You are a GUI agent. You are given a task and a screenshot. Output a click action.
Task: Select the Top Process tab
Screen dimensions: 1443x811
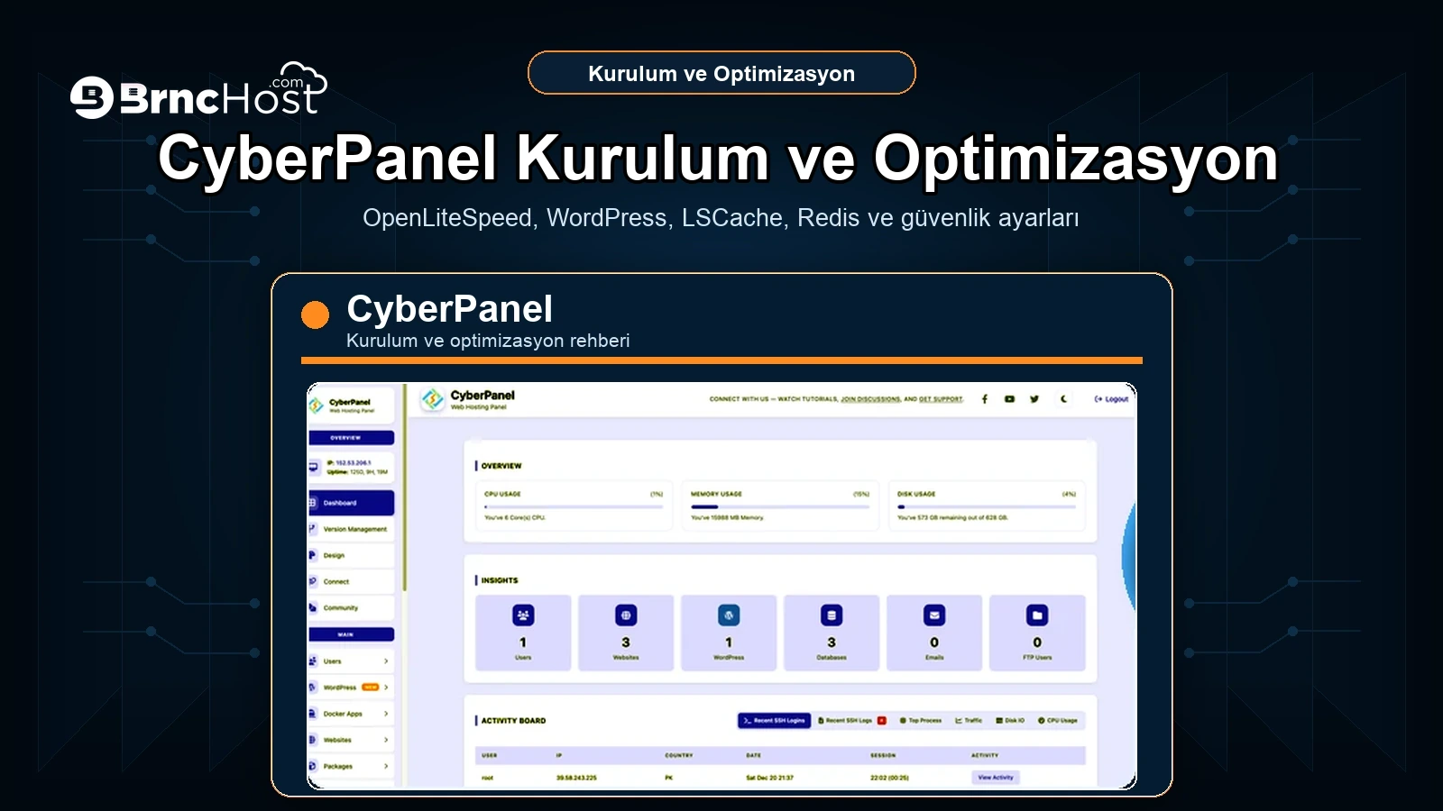(x=920, y=720)
